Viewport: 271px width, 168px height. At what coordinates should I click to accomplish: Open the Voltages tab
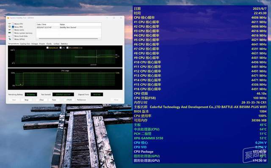[35, 44]
